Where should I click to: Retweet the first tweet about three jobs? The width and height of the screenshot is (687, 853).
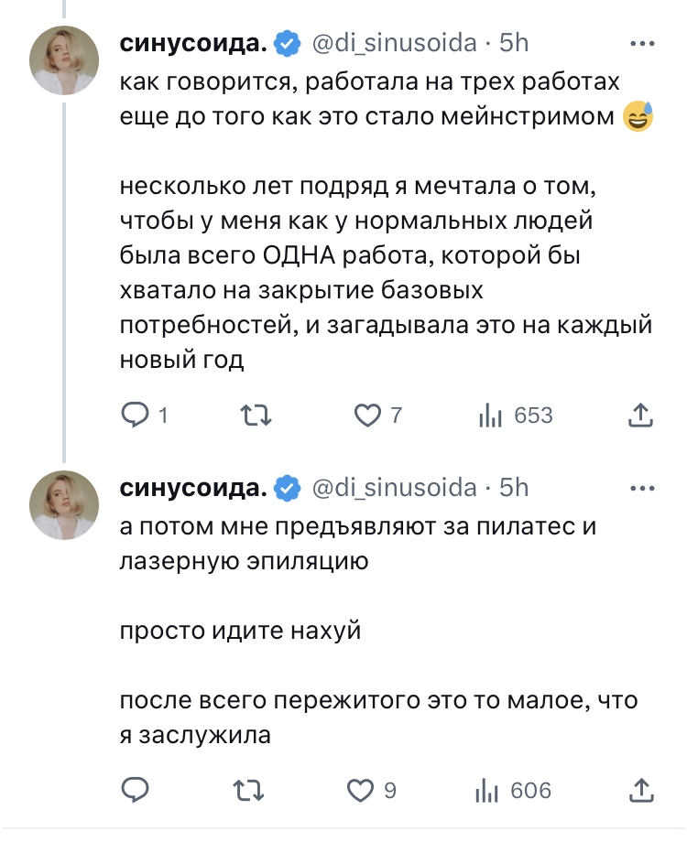point(254,416)
